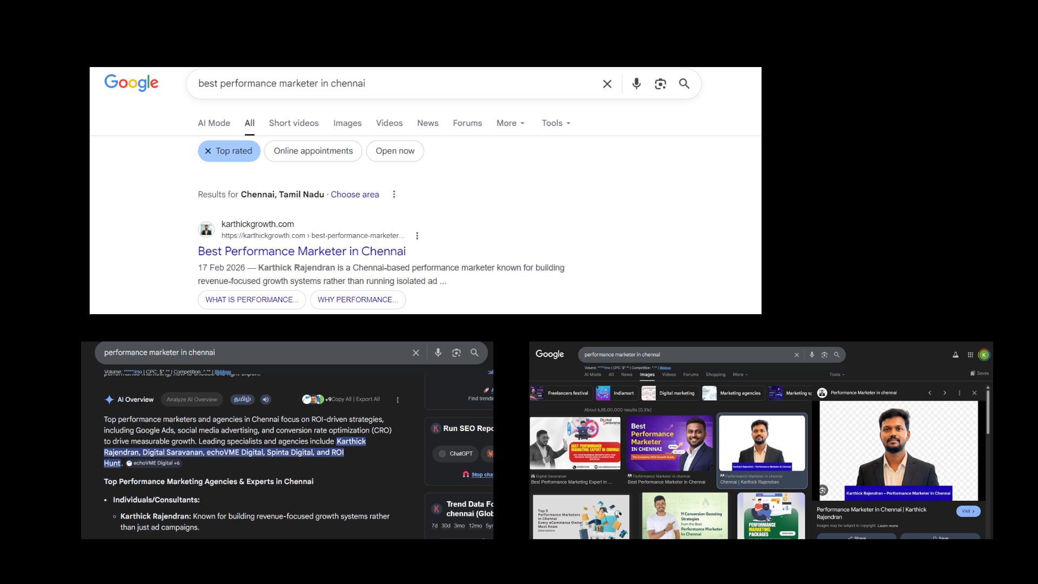Toggle the Open now filter chip
This screenshot has width=1038, height=584.
(x=395, y=151)
